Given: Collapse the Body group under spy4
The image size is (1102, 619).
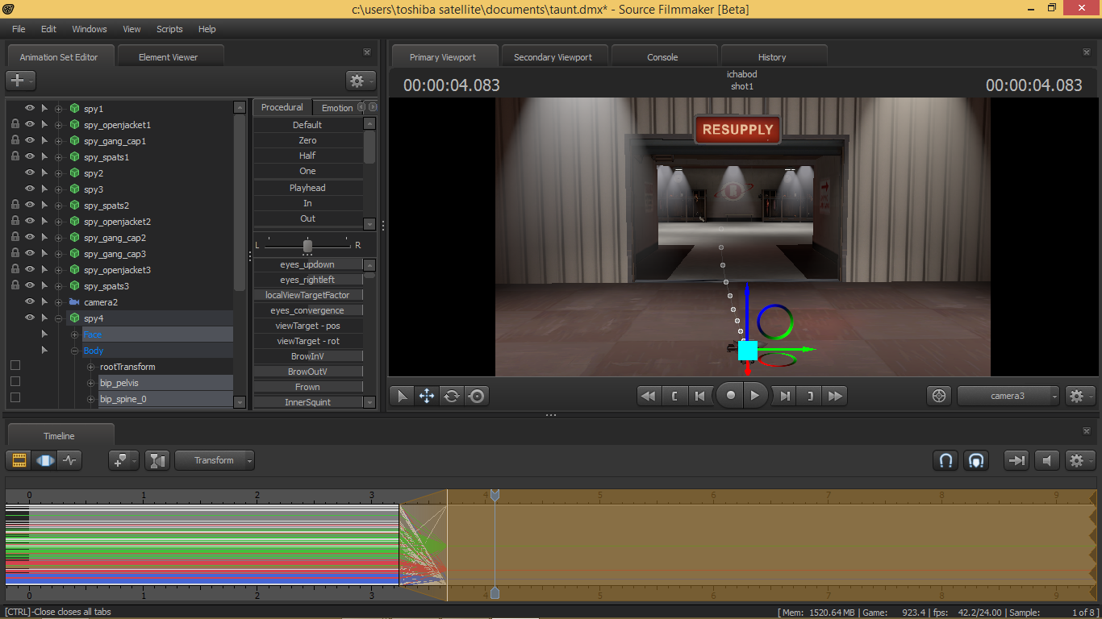Looking at the screenshot, I should tap(75, 351).
